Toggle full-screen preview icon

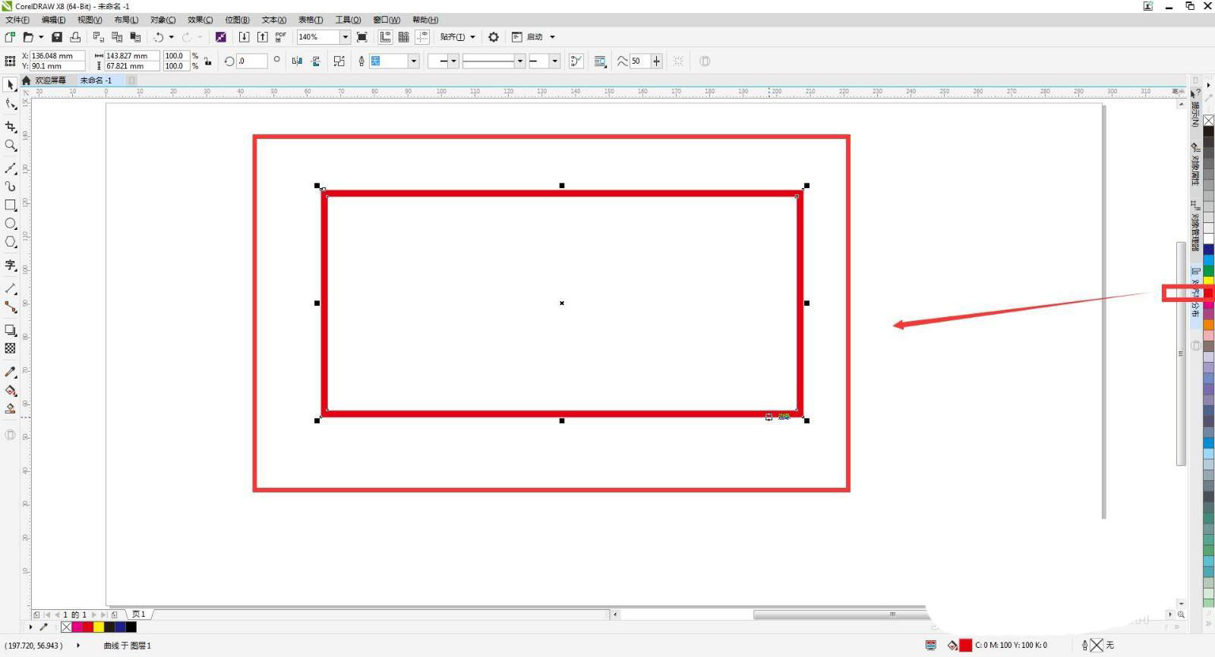[x=362, y=36]
